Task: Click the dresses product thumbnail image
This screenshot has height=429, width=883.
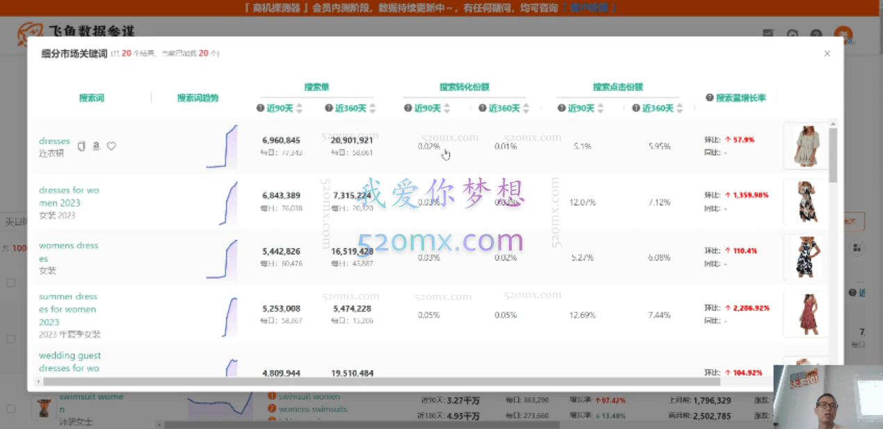Action: (x=806, y=145)
